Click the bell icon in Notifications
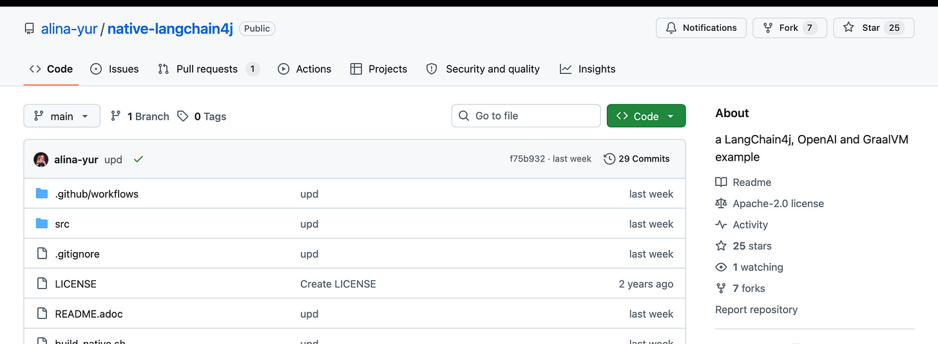 pyautogui.click(x=671, y=28)
